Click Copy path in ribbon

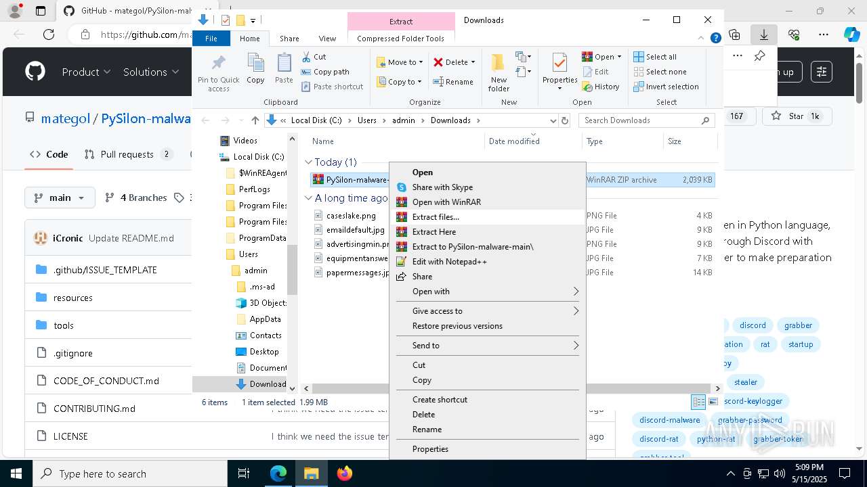[325, 72]
